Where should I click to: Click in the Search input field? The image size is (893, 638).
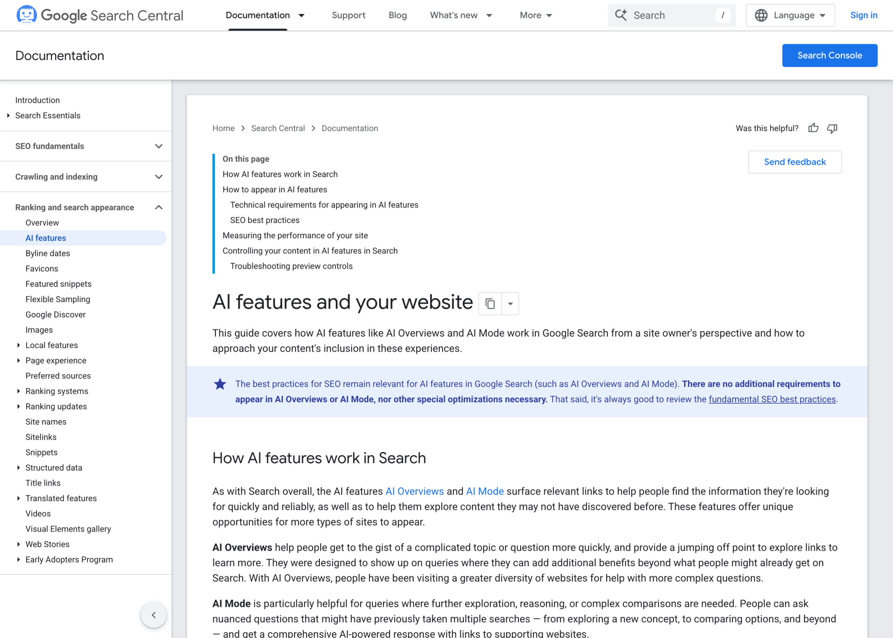[672, 15]
